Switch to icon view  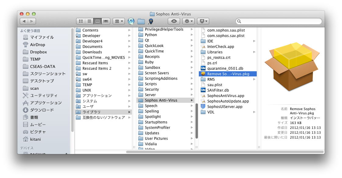click(81, 21)
